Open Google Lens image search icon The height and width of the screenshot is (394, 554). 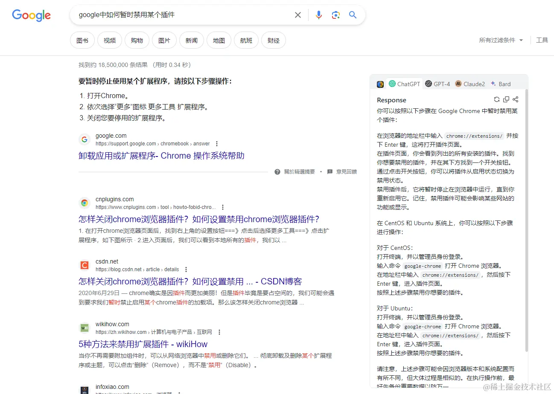pyautogui.click(x=336, y=15)
